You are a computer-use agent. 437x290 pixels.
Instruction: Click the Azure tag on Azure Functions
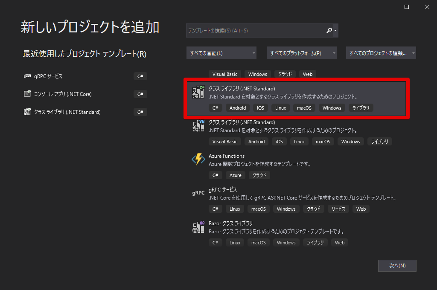tap(236, 175)
